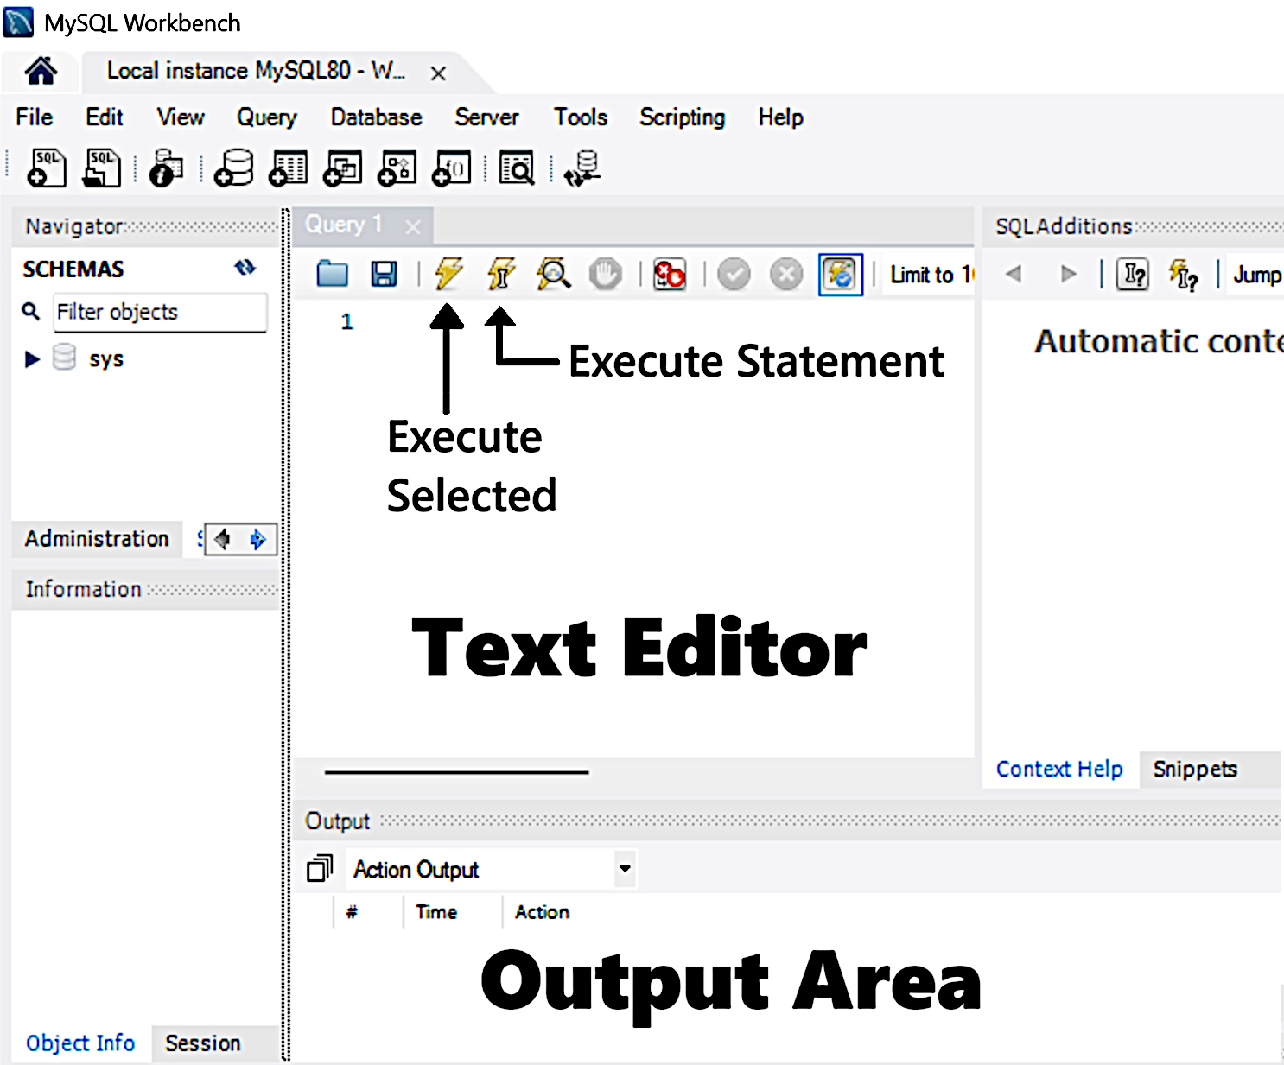
Task: Open the Server menu
Action: tap(486, 117)
